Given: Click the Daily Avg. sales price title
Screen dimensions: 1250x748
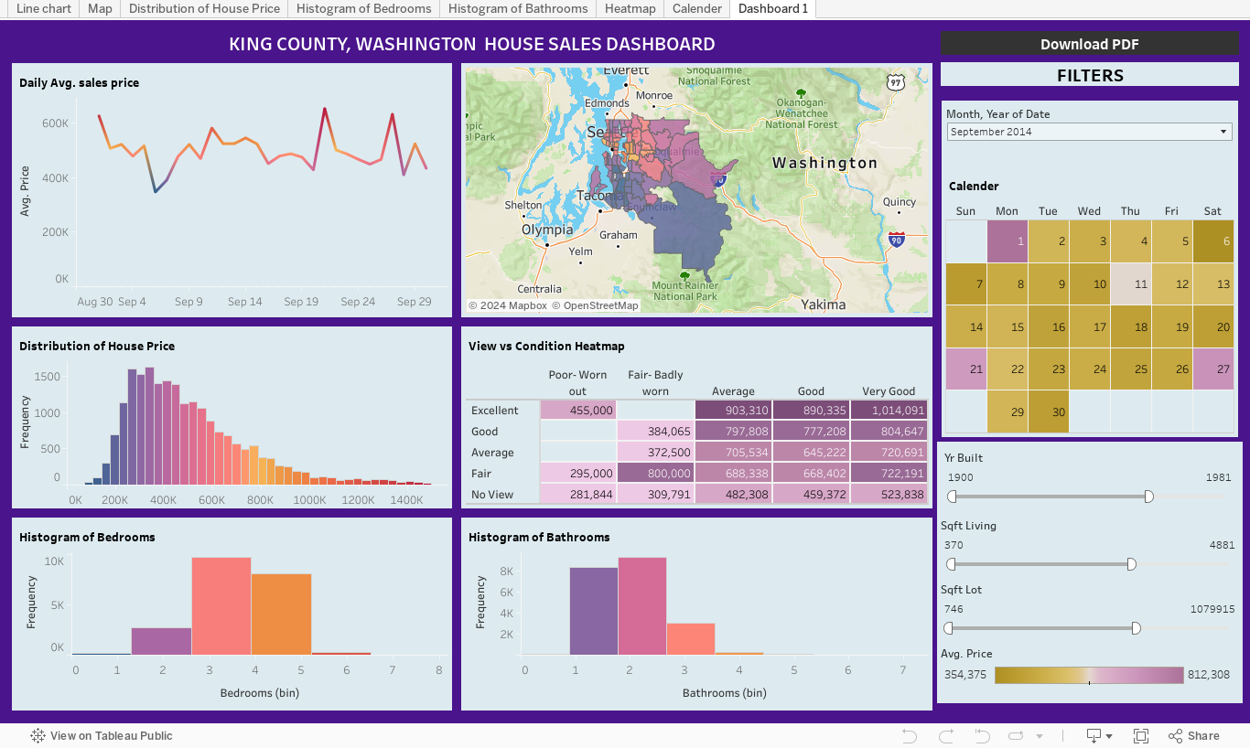Looking at the screenshot, I should [x=80, y=82].
